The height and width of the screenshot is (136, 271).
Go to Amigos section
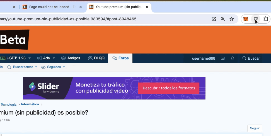point(71,58)
